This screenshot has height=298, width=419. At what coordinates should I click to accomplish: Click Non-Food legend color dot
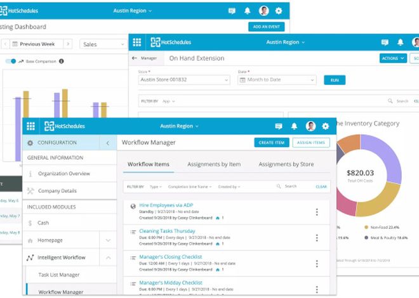[366, 227]
